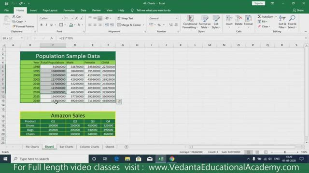The width and height of the screenshot is (309, 173).
Task: Open File Explorer from the taskbar
Action: coord(127,159)
